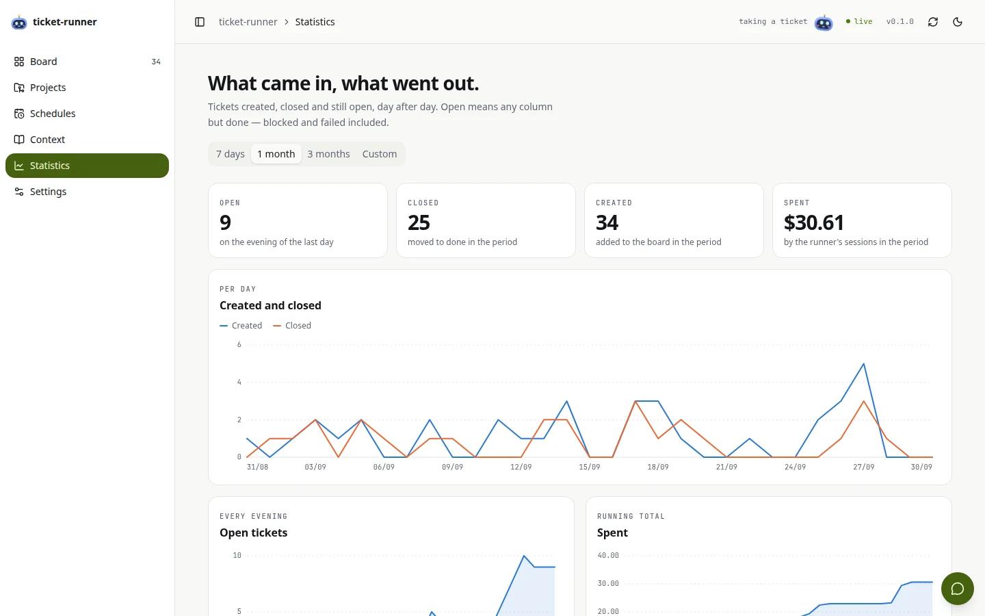Image resolution: width=985 pixels, height=616 pixels.
Task: Select the 7 days range
Action: pyautogui.click(x=231, y=154)
